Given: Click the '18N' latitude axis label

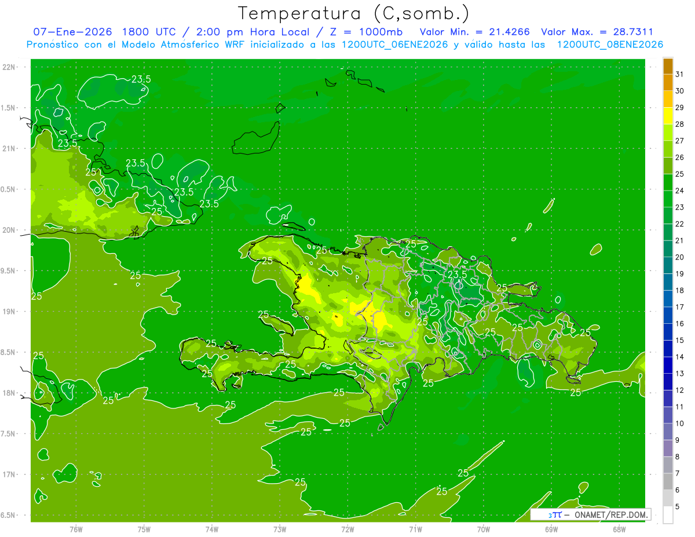Looking at the screenshot, I should [8, 393].
